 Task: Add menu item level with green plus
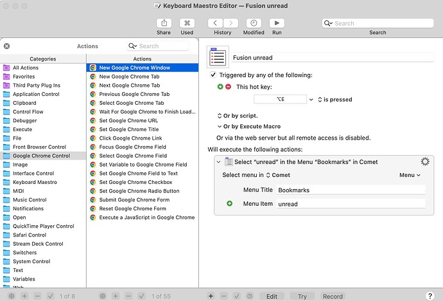[229, 203]
